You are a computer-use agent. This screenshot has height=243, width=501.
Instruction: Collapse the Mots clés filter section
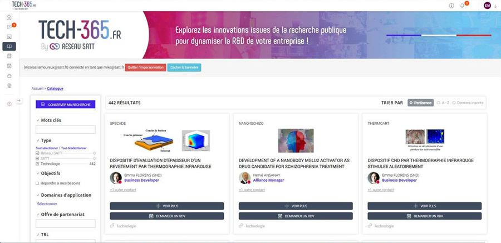37,120
